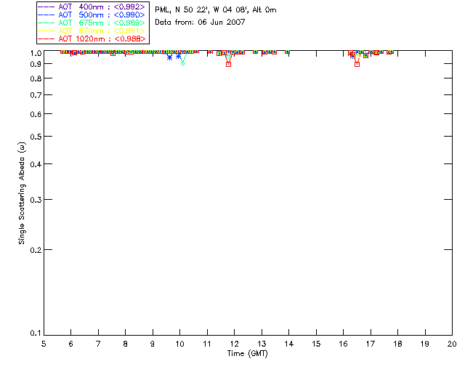Click x-axis tick label 14
The image size is (465, 372).
point(289,344)
